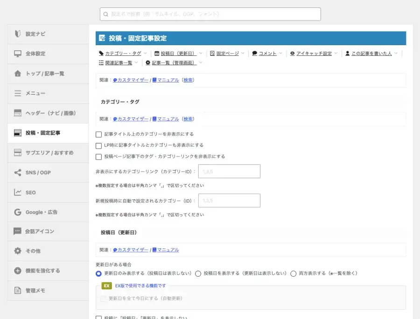
Task: Focus 新規投稿時に自動で設定されるカテゴリー ID input
Action: click(229, 201)
